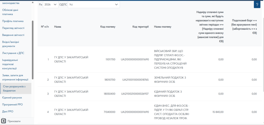Select Стан розрахунків з бюджетом
Image resolution: width=264 pixels, height=125 pixels.
coord(14,89)
